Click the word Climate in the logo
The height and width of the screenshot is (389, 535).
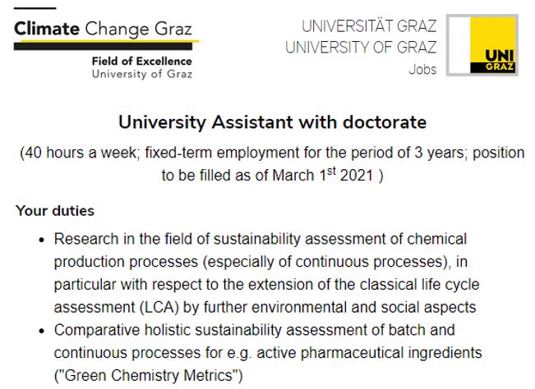pos(47,28)
